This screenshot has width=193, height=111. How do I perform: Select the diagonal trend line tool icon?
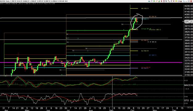pyautogui.click(x=169, y=1)
